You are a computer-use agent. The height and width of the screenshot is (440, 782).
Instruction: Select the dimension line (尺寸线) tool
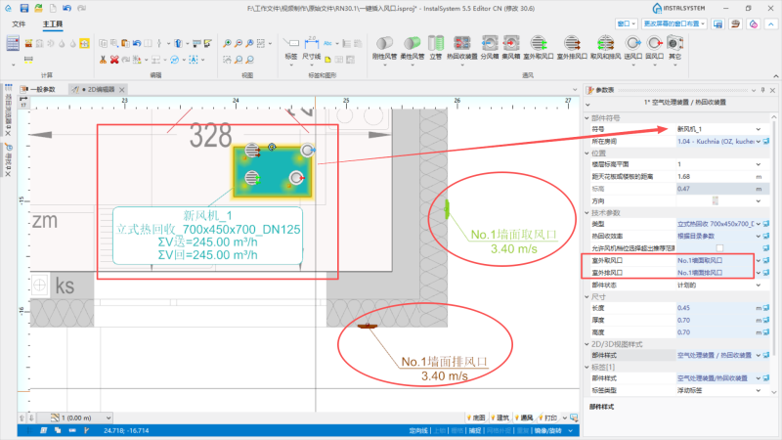click(312, 48)
